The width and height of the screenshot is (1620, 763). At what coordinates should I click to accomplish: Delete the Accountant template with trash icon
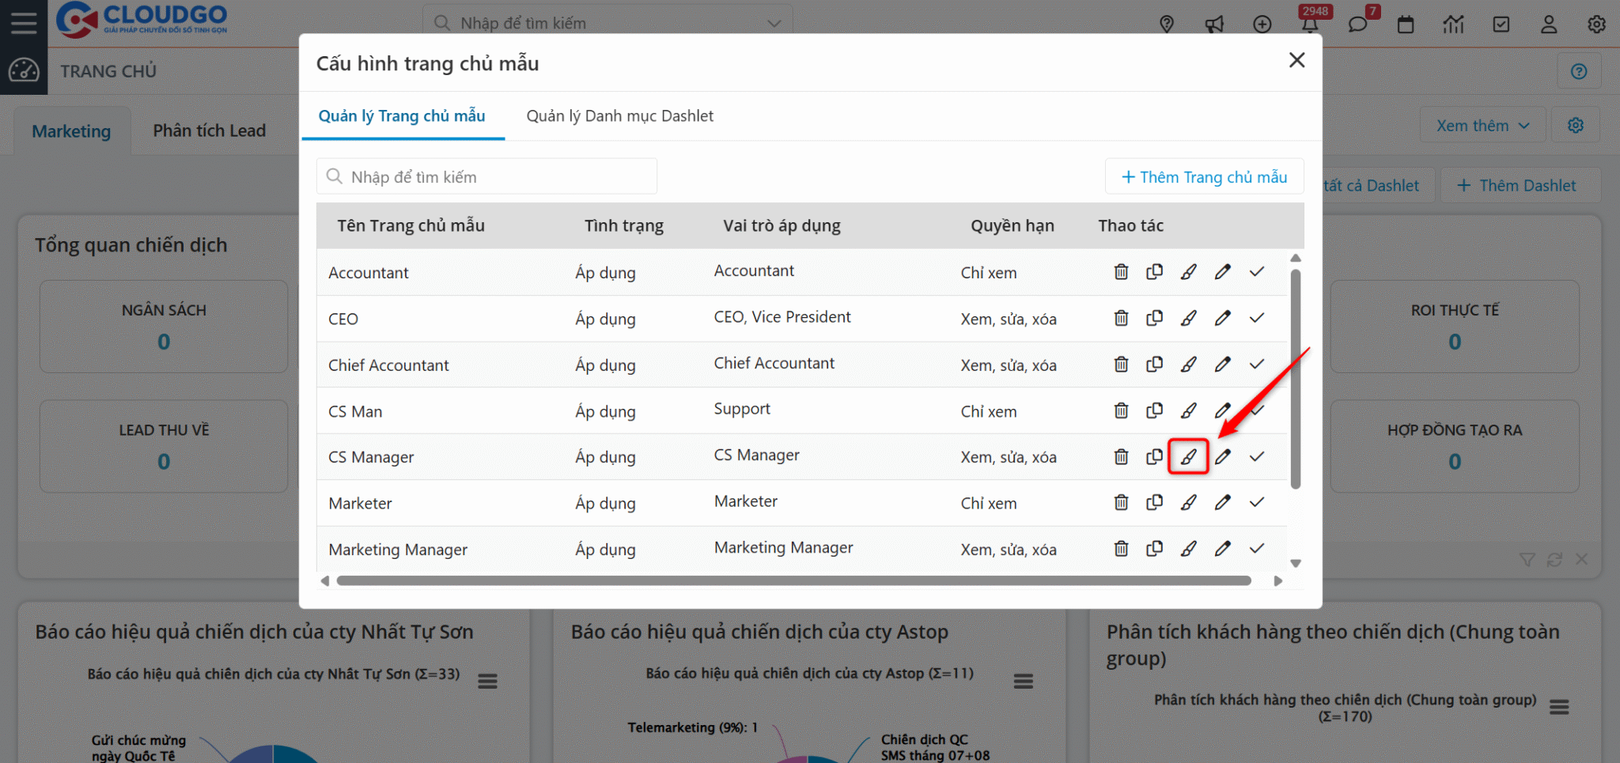pyautogui.click(x=1121, y=272)
